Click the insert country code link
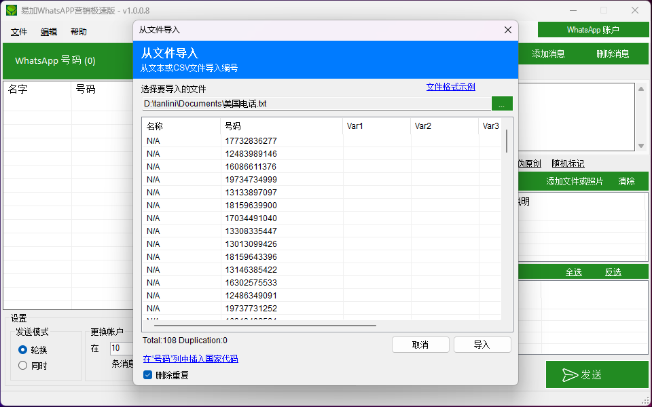 (190, 358)
